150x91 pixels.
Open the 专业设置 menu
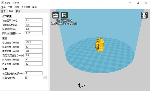(x=26, y=7)
